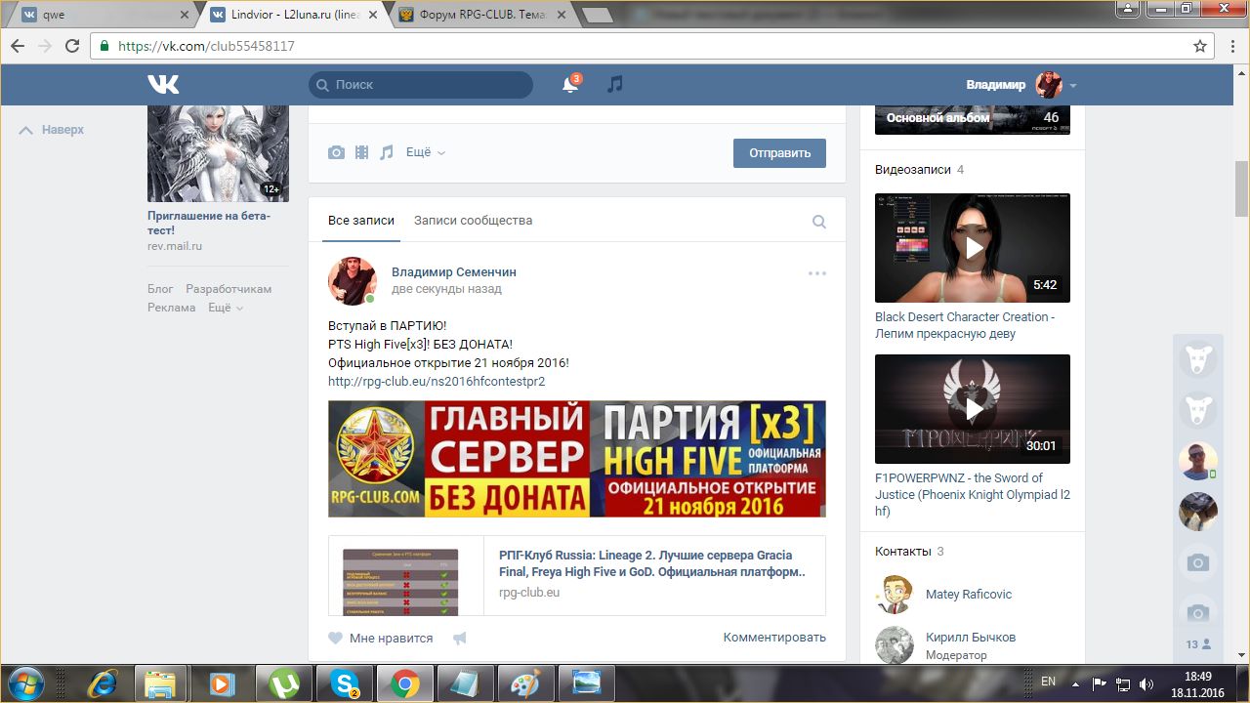Viewport: 1250px width, 703px height.
Task: Click the VK logo in header
Action: (x=163, y=85)
